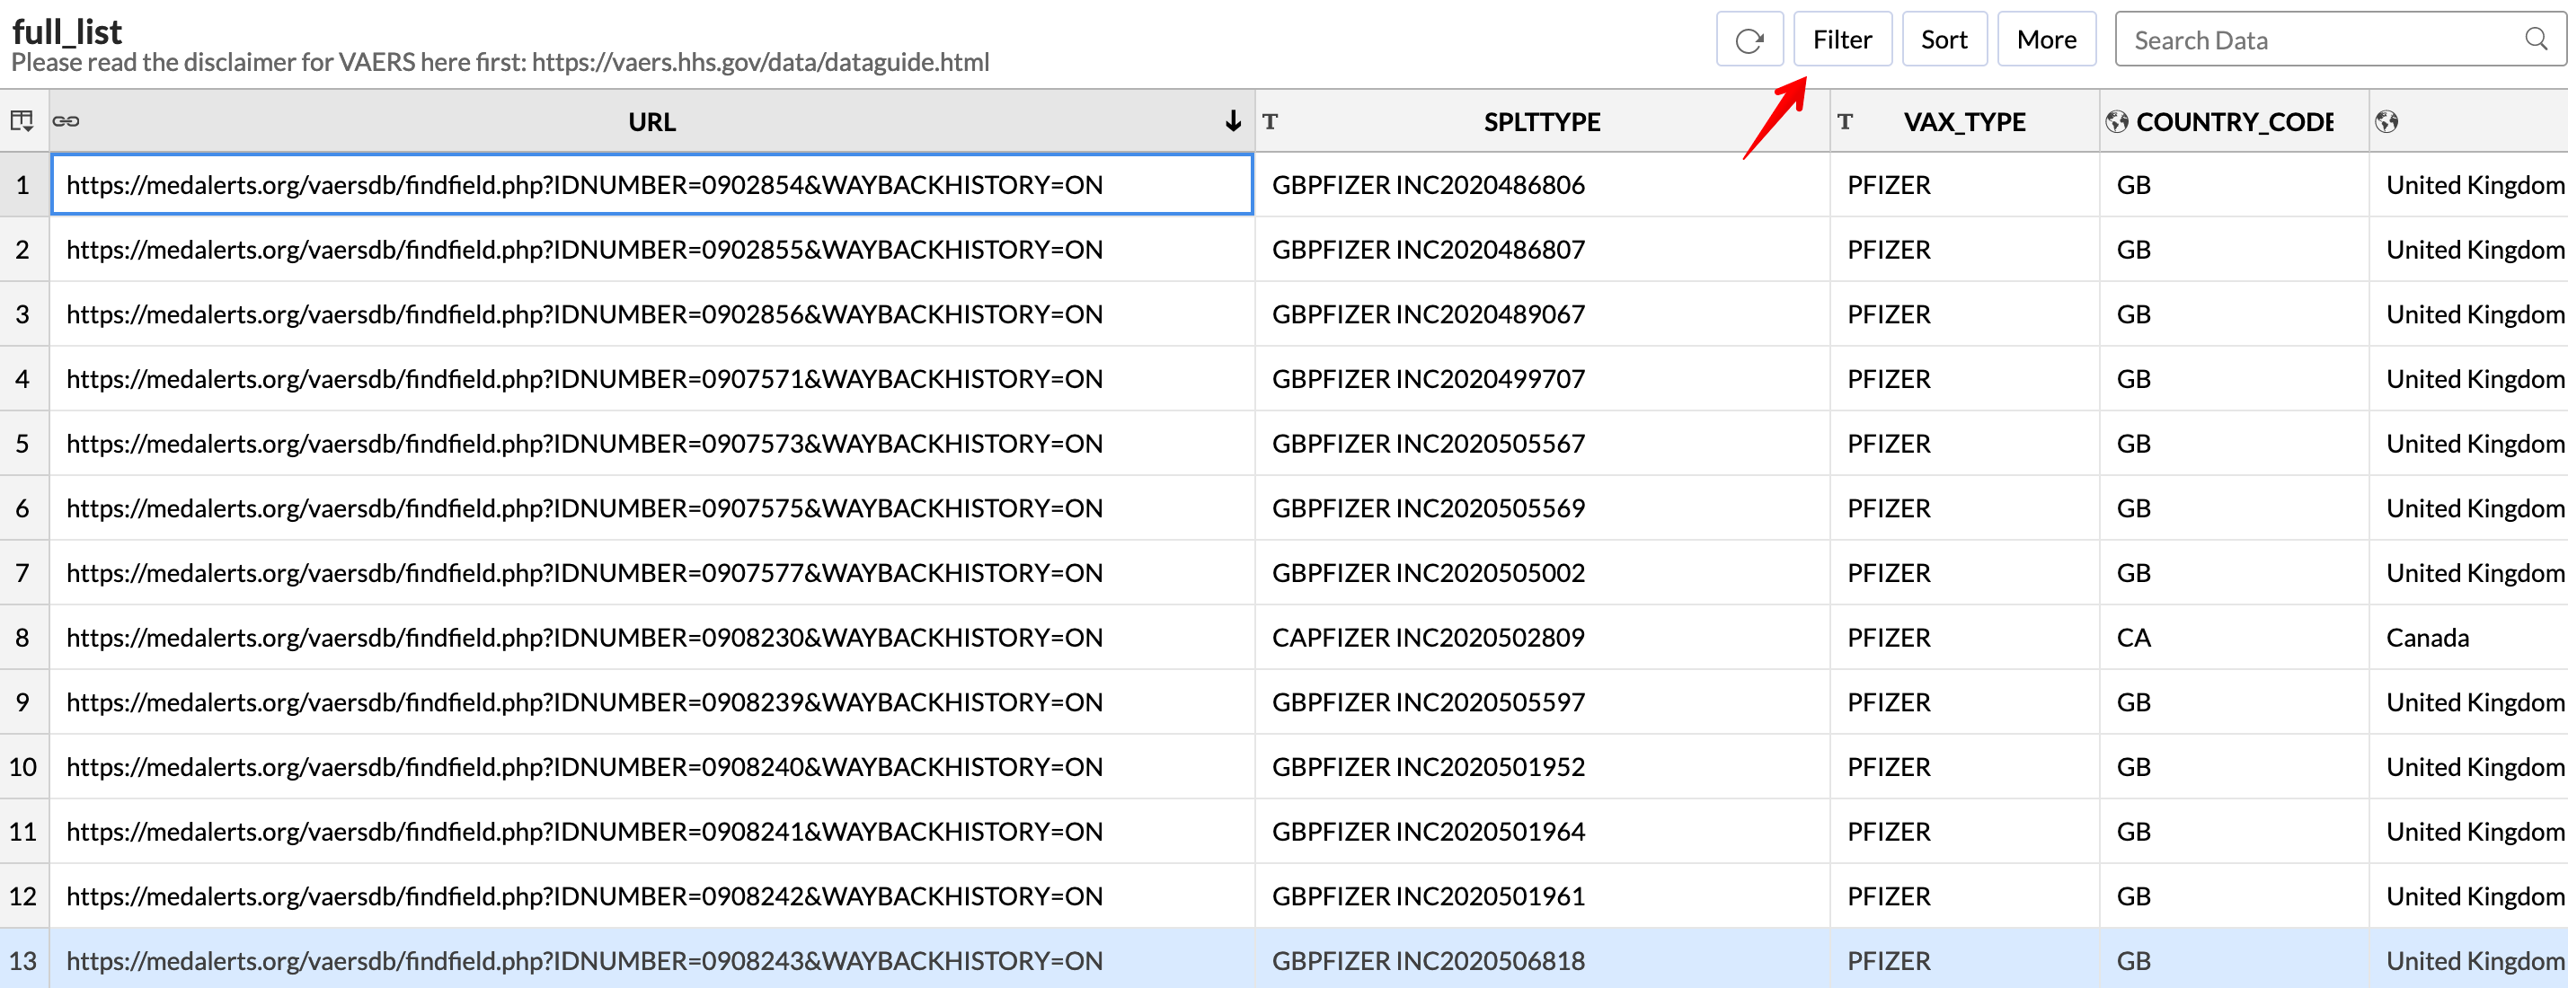
Task: Click the Canada country cell
Action: tap(2469, 637)
